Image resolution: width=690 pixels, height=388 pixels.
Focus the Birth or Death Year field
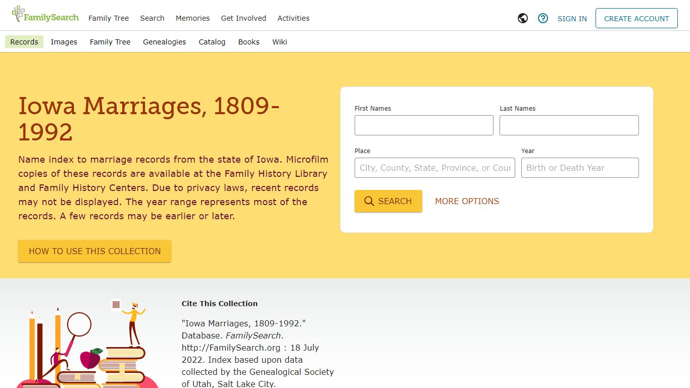(x=580, y=168)
